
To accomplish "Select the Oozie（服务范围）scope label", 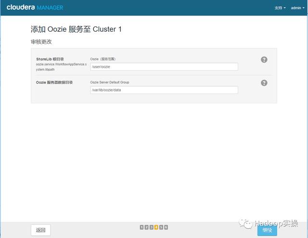I will tap(103, 59).
